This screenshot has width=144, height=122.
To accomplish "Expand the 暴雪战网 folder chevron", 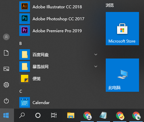I will coord(96,66).
